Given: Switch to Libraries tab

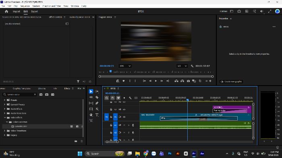Looking at the screenshot, I should click(x=42, y=88).
